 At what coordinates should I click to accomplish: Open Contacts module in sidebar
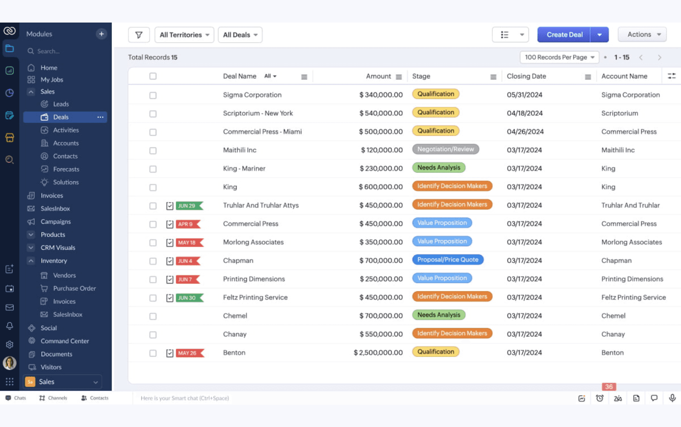tap(59, 156)
